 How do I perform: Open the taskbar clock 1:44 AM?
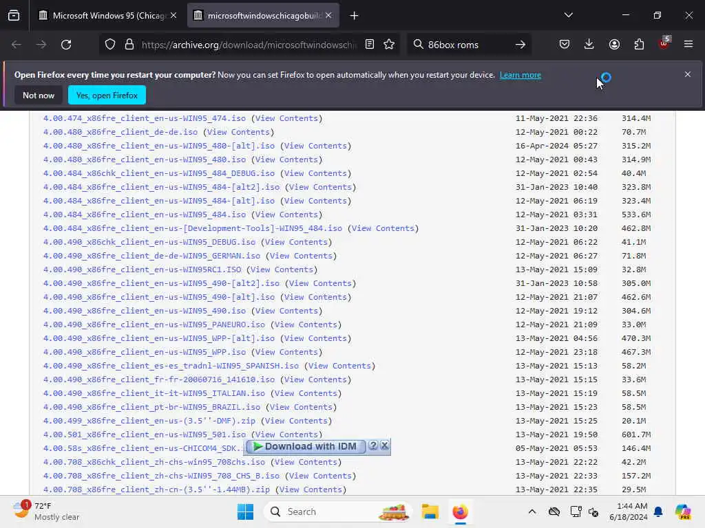pos(628,511)
